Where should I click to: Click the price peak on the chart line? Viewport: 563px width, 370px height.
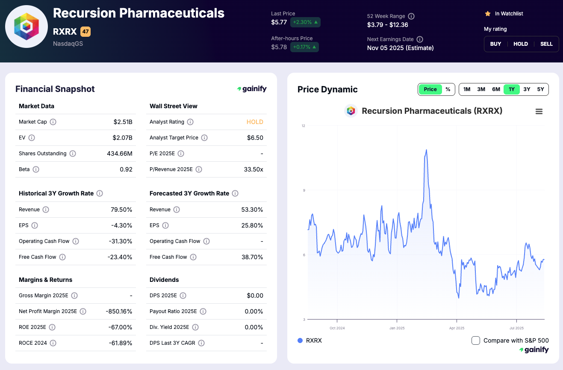426,150
